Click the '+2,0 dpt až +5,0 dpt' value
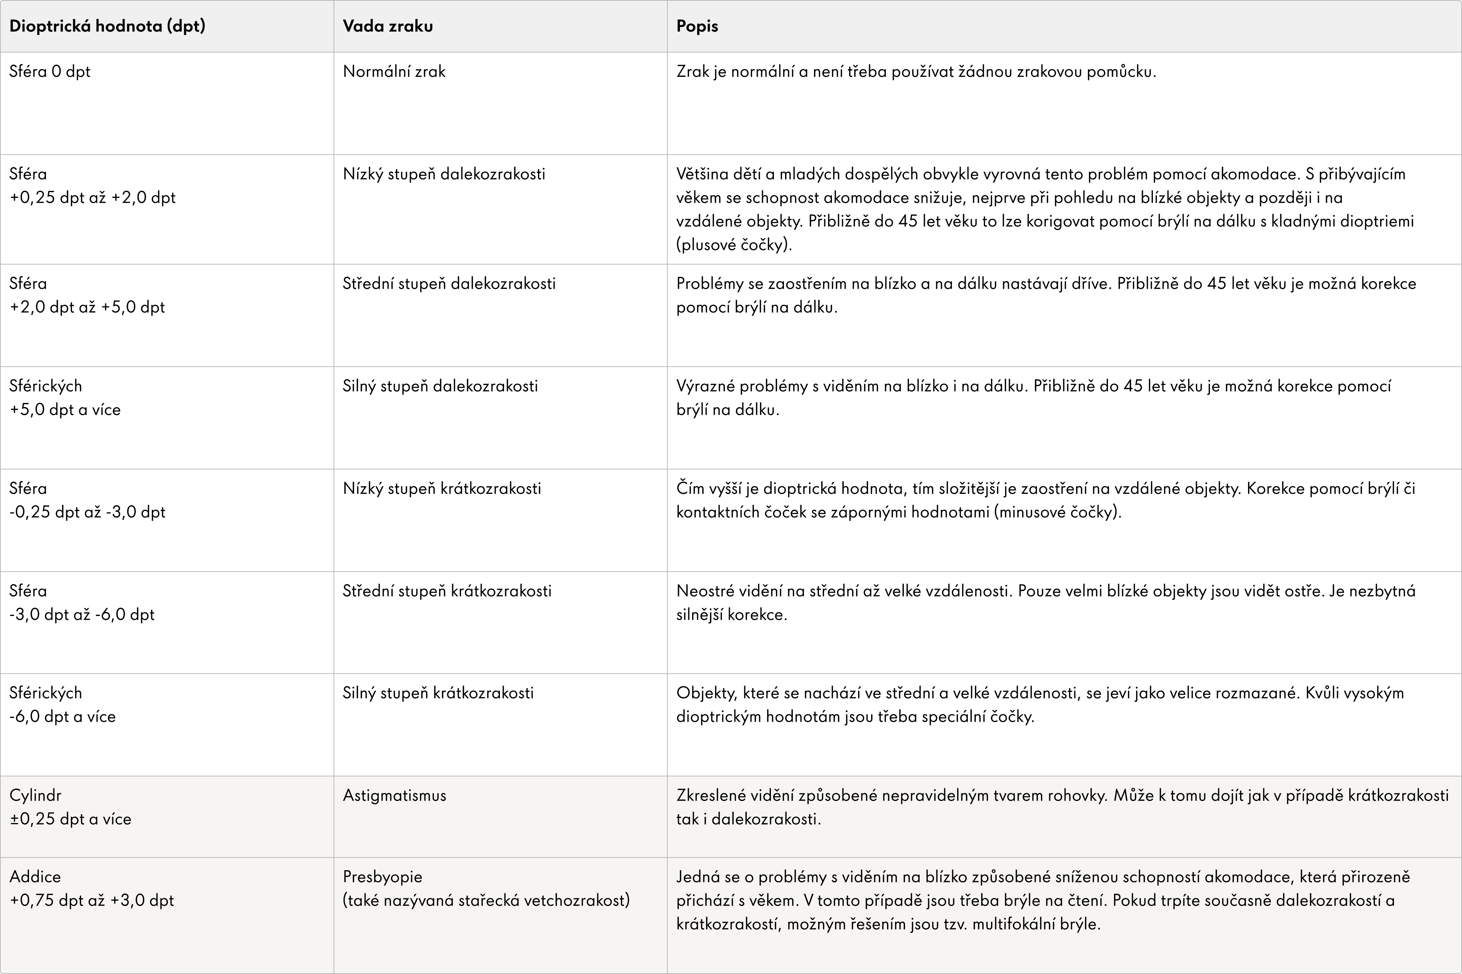The width and height of the screenshot is (1462, 974). [x=87, y=307]
